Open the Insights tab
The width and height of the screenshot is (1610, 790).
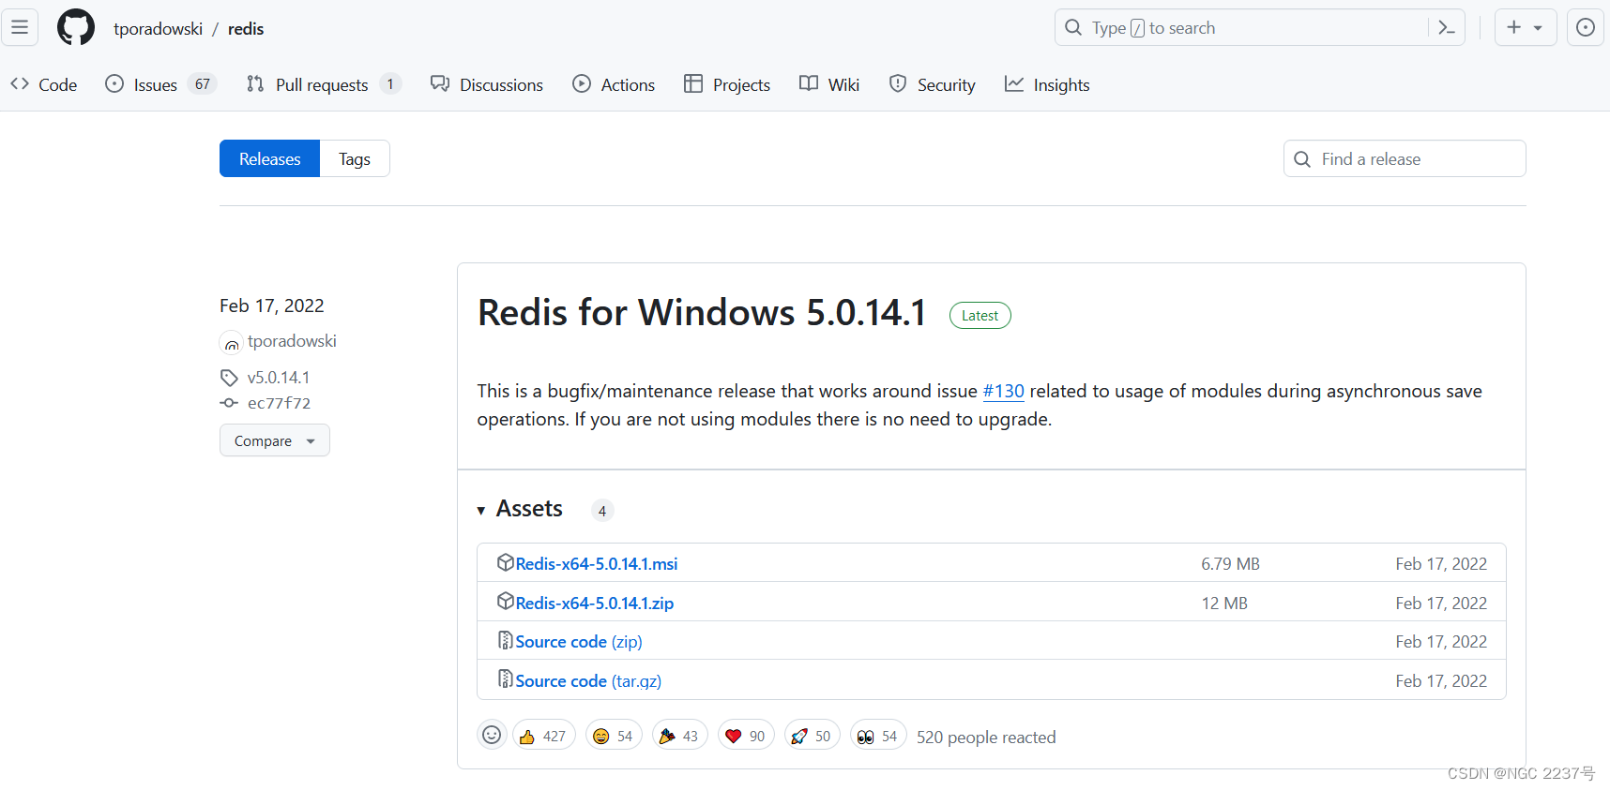(x=1047, y=84)
